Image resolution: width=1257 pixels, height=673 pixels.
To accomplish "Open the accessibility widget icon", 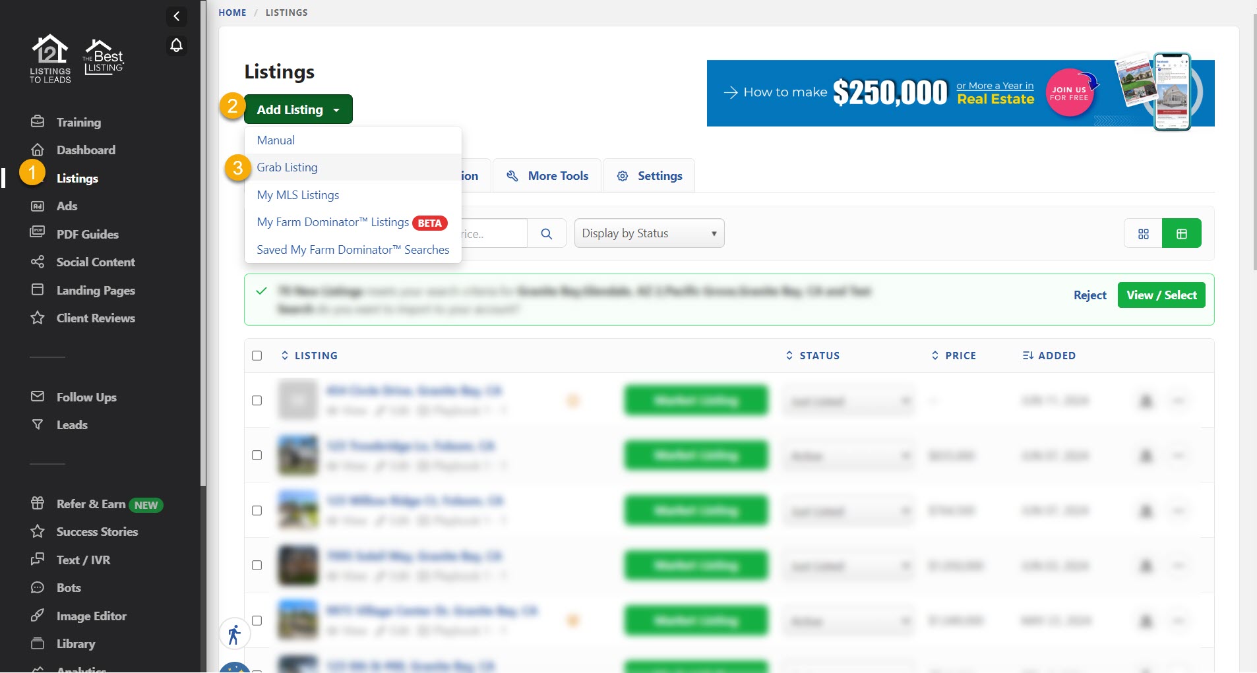I will coord(234,635).
